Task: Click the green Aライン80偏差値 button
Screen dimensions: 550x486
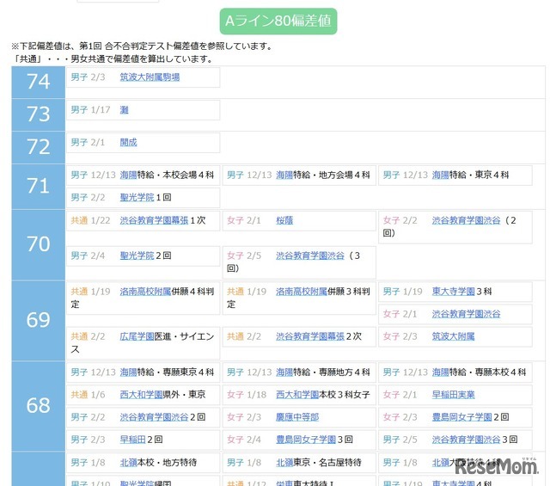Action: pyautogui.click(x=278, y=21)
